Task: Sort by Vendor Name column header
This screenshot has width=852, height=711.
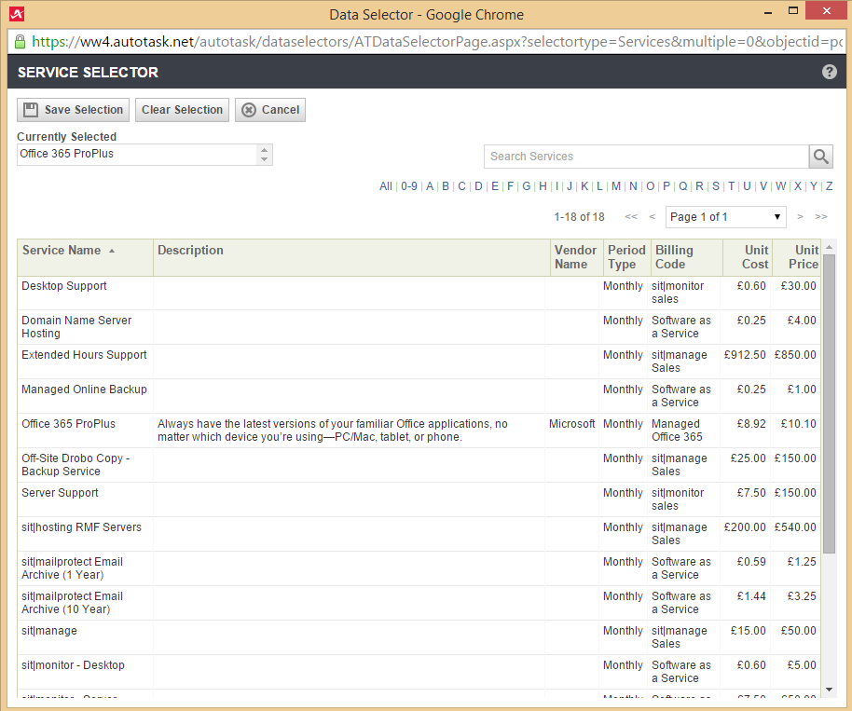Action: (x=575, y=257)
